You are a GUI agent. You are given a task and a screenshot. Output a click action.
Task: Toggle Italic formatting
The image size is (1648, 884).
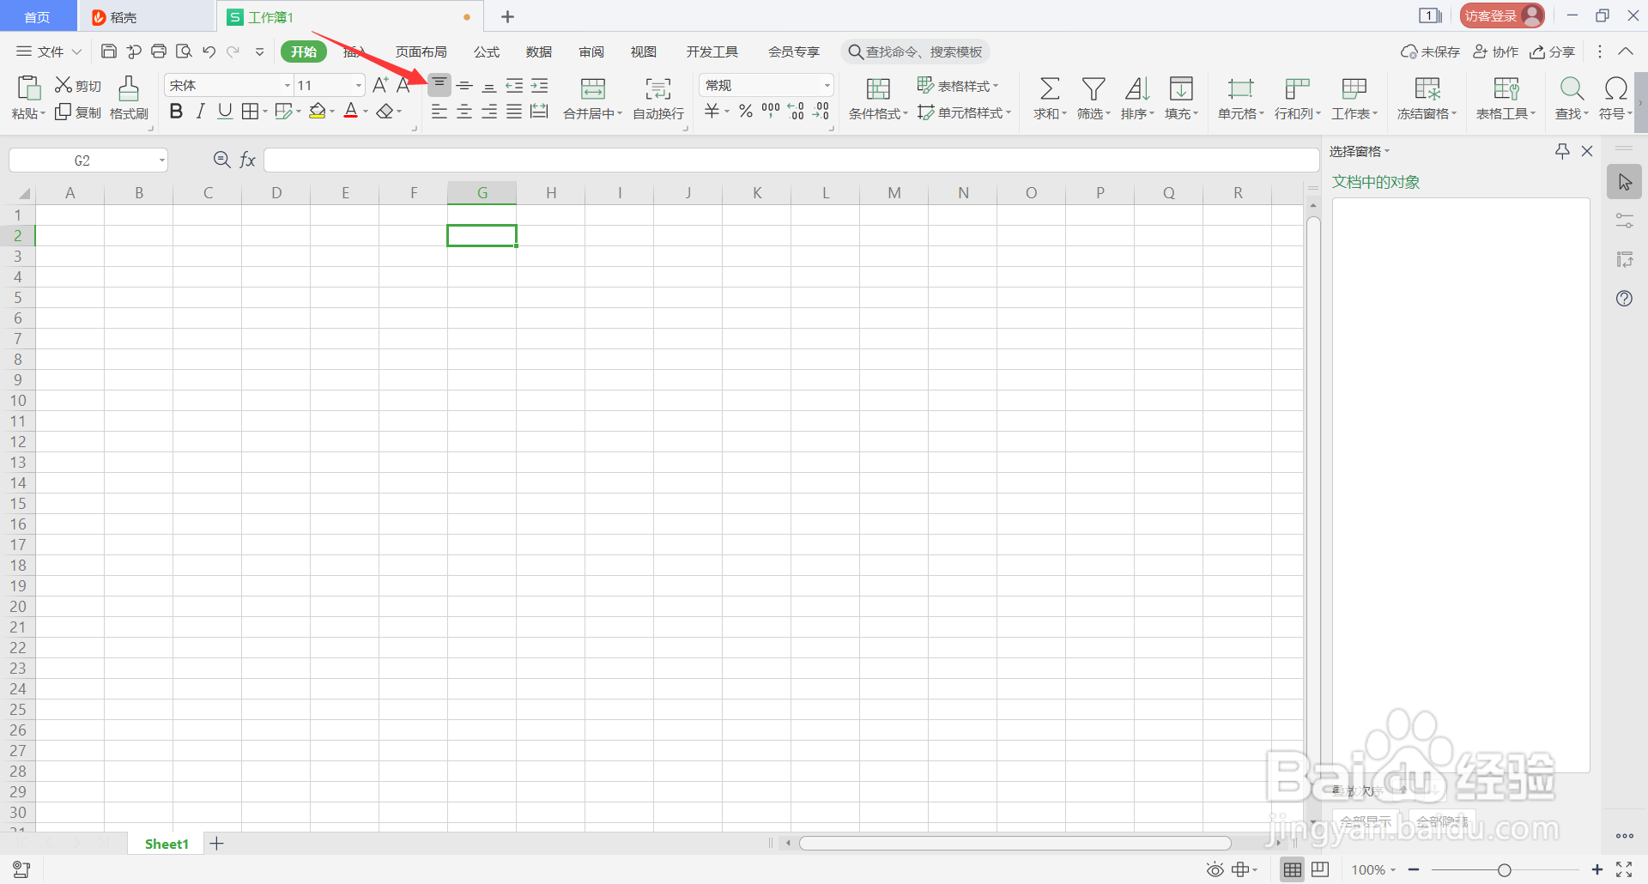tap(200, 112)
